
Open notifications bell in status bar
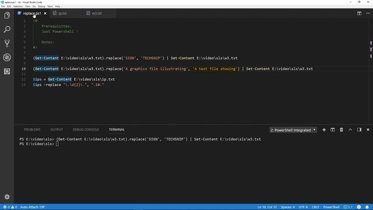click(367, 207)
